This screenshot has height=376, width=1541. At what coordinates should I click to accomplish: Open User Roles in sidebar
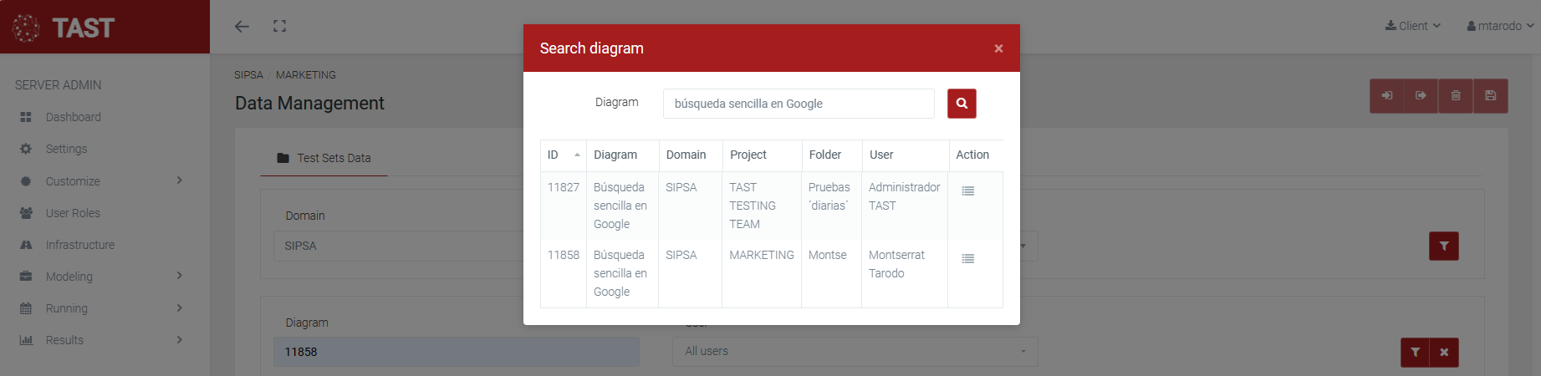point(73,213)
